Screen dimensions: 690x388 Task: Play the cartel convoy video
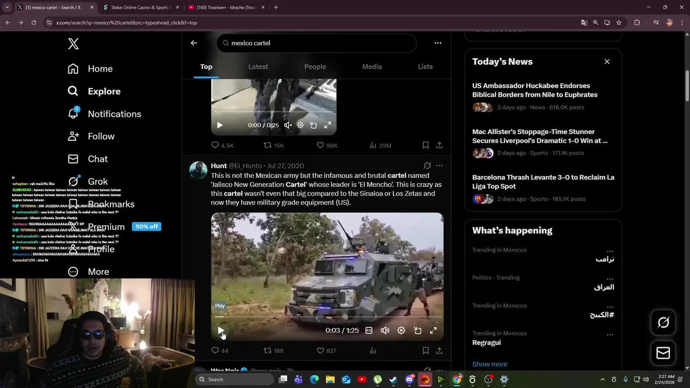point(221,330)
